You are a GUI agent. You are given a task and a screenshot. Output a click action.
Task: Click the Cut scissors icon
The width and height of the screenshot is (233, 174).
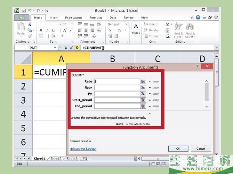coord(29,24)
